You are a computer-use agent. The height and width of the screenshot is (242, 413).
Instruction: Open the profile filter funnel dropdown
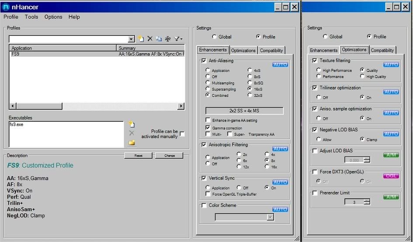coord(178,39)
